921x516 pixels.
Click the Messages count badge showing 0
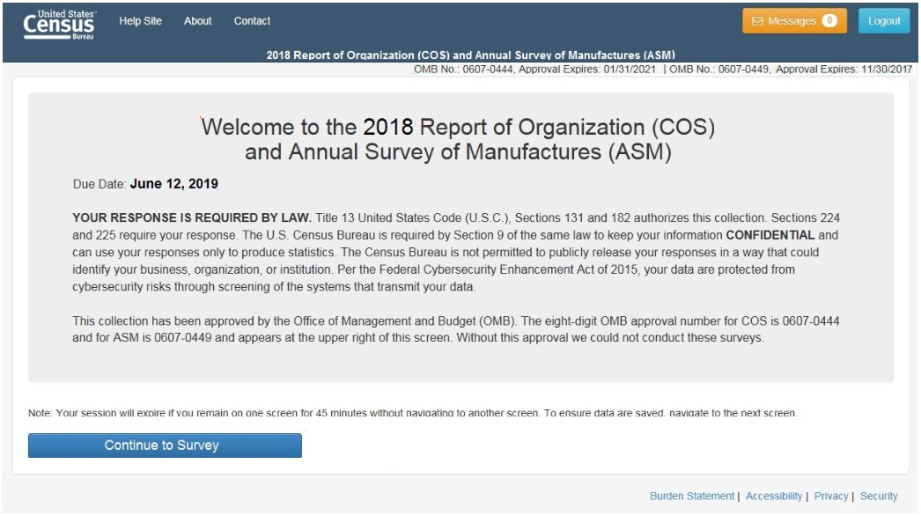pyautogui.click(x=829, y=21)
